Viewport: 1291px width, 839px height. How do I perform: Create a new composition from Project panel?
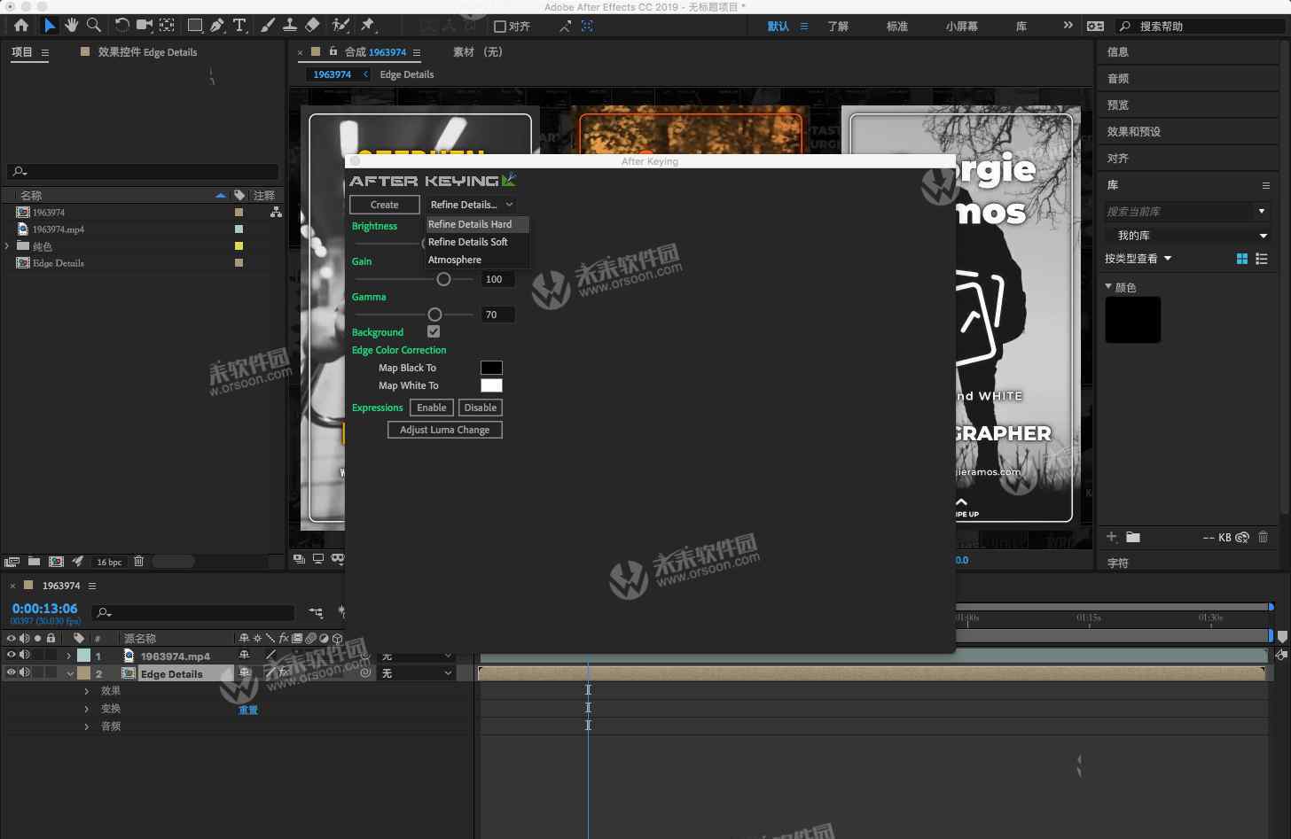[56, 561]
